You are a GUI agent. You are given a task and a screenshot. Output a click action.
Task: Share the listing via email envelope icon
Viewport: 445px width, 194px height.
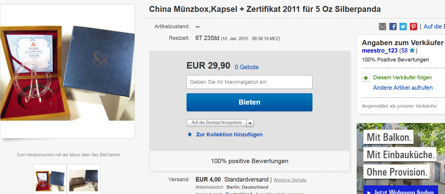[382, 26]
